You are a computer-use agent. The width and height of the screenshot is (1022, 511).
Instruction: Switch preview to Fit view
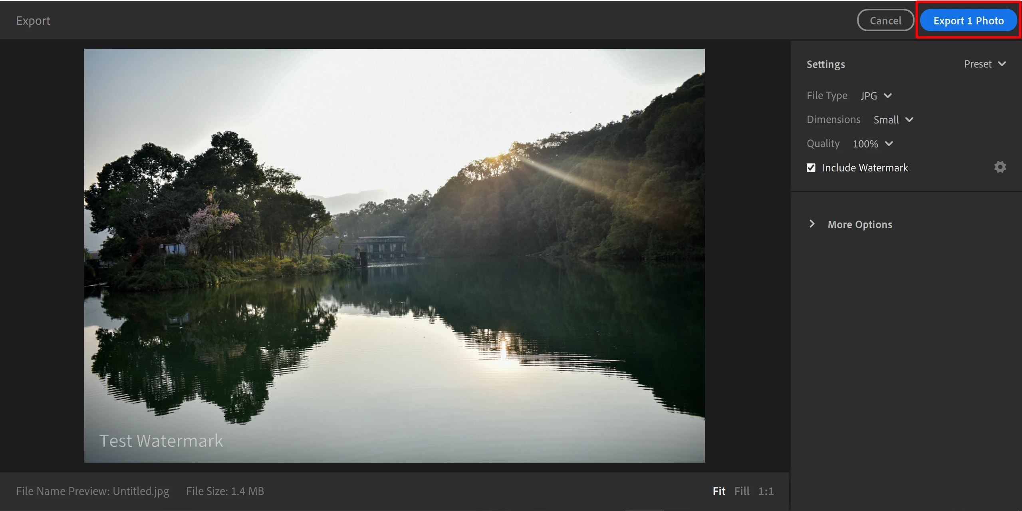point(718,491)
